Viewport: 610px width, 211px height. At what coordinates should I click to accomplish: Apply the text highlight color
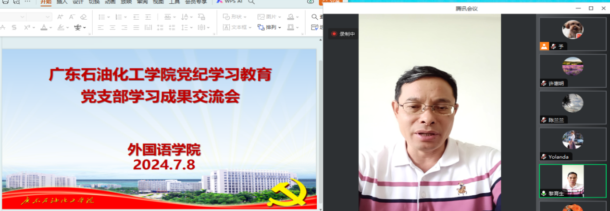coord(60,28)
